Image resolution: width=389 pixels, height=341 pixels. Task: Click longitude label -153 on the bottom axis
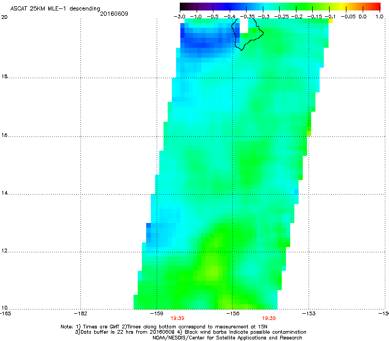(x=309, y=314)
